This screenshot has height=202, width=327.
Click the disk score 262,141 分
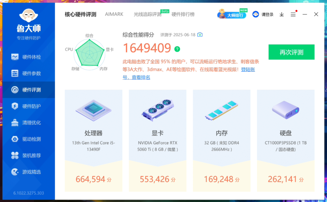286,179
